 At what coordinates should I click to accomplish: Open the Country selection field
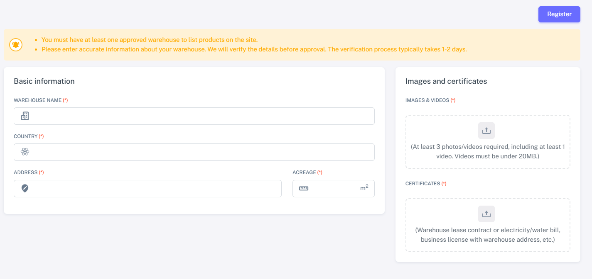[x=194, y=152]
